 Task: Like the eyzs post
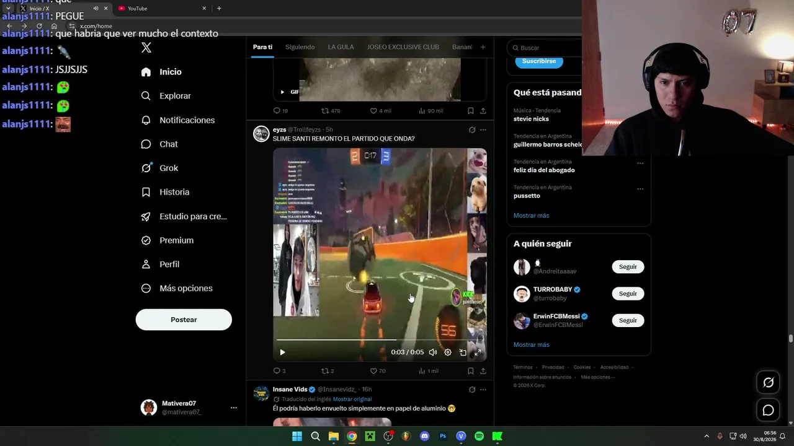(378, 371)
